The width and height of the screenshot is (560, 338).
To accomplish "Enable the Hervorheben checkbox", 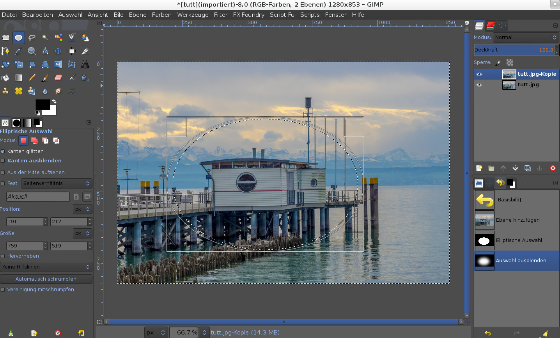I will [3, 256].
